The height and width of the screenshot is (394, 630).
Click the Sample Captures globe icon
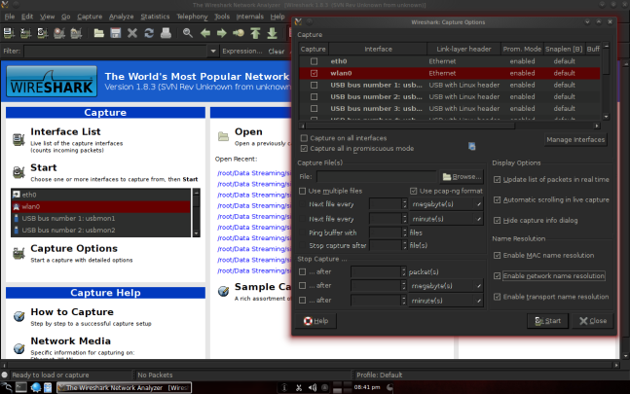point(223,291)
